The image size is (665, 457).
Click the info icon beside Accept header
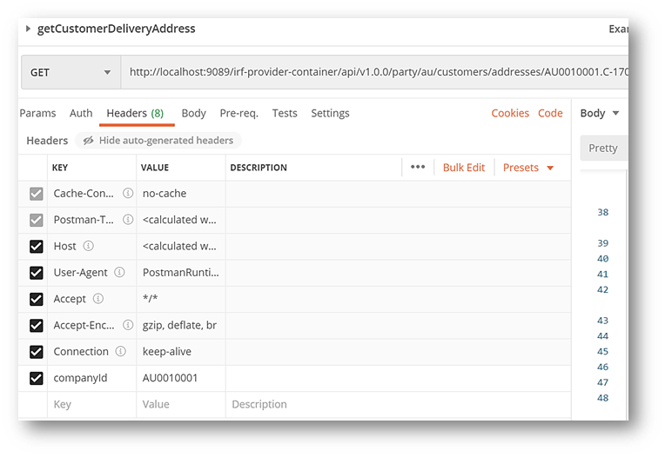pyautogui.click(x=98, y=299)
